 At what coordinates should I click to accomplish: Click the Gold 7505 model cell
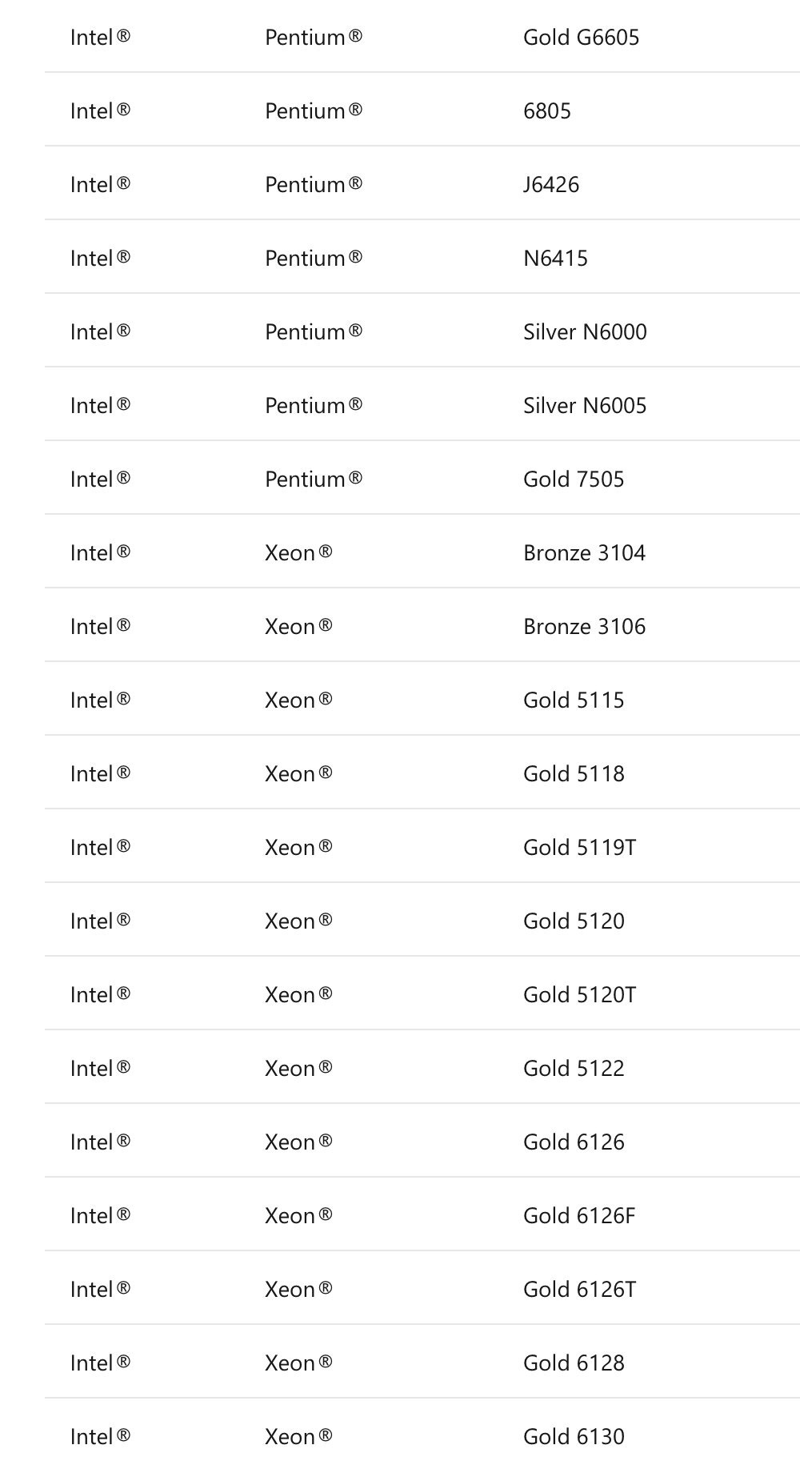573,480
